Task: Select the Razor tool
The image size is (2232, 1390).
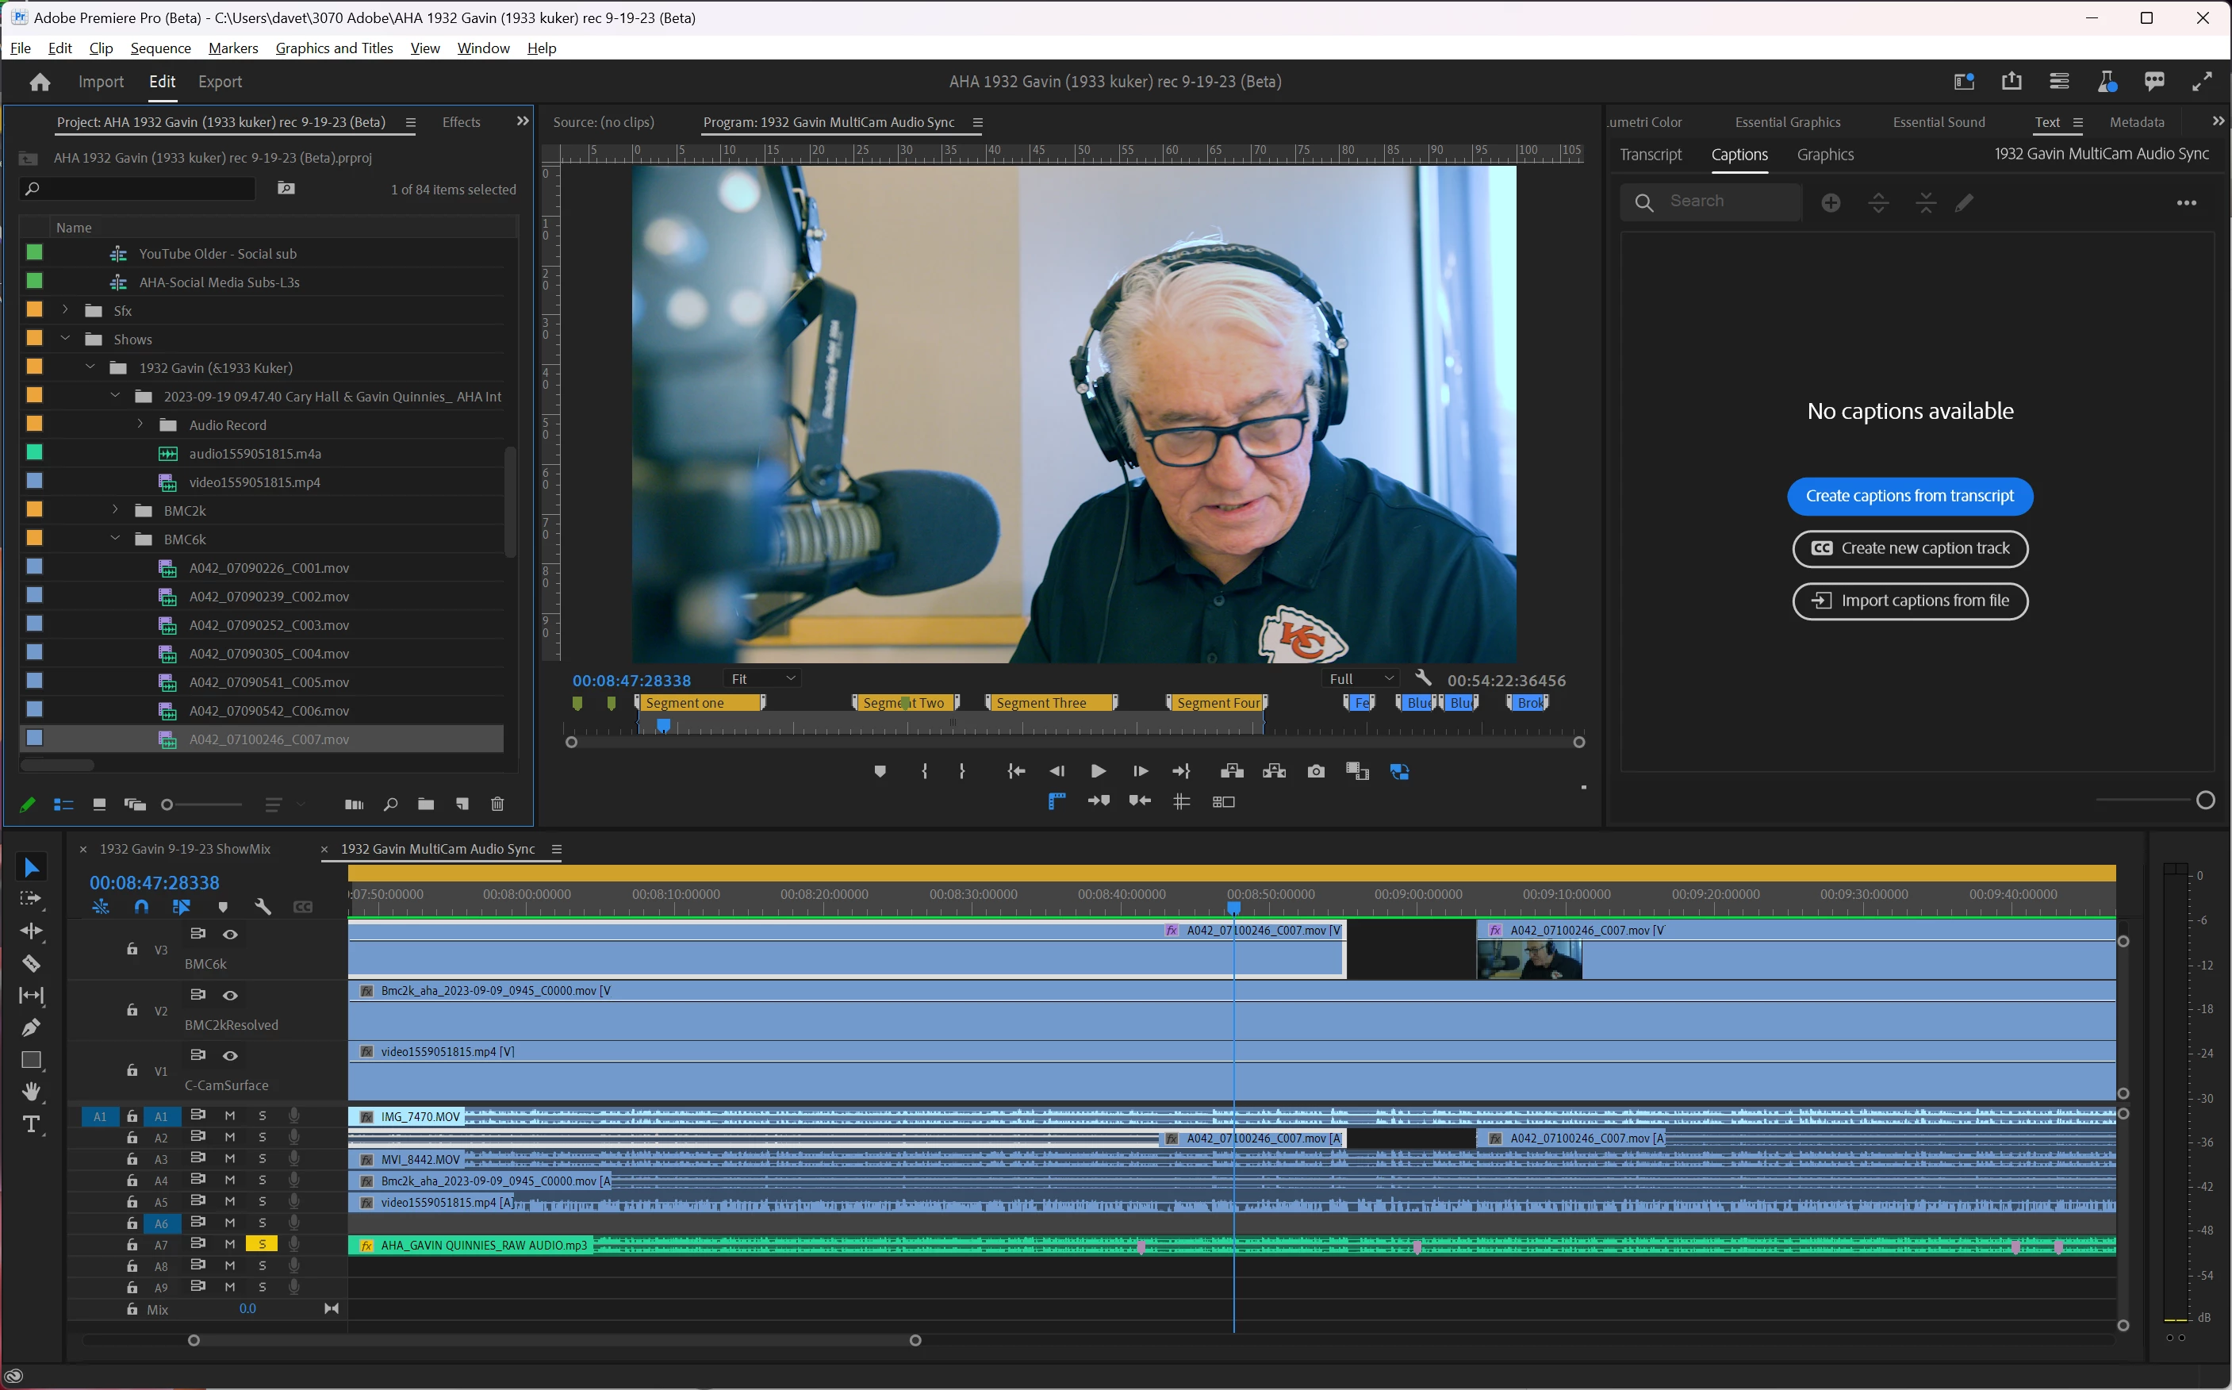Action: (x=30, y=963)
